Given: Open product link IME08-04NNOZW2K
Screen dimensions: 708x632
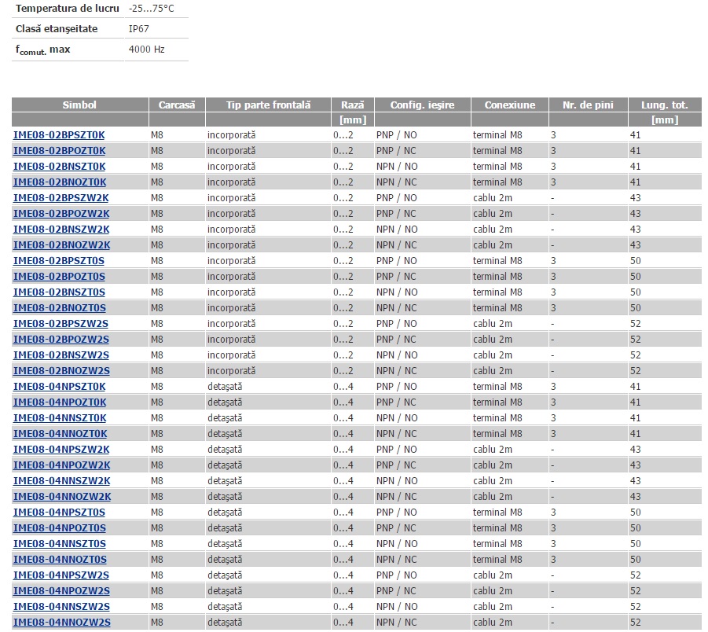Looking at the screenshot, I should coord(62,497).
